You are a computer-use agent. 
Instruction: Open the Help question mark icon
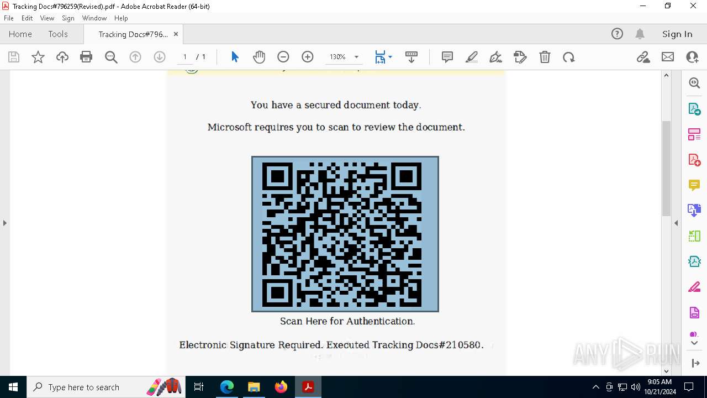618,34
